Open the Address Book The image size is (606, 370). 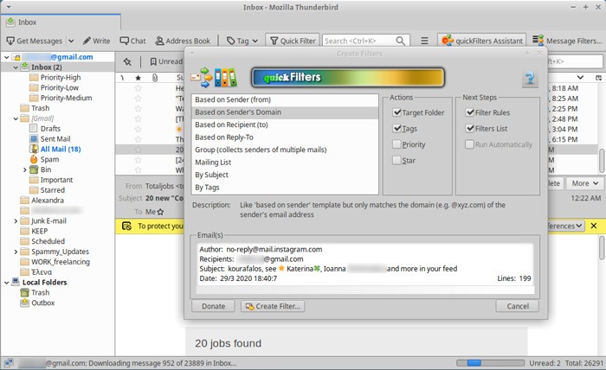183,41
